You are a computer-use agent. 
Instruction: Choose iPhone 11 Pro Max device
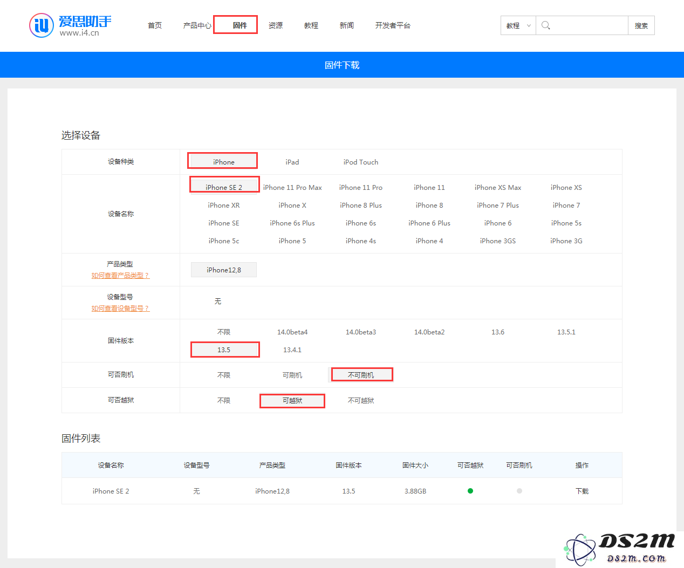(292, 187)
